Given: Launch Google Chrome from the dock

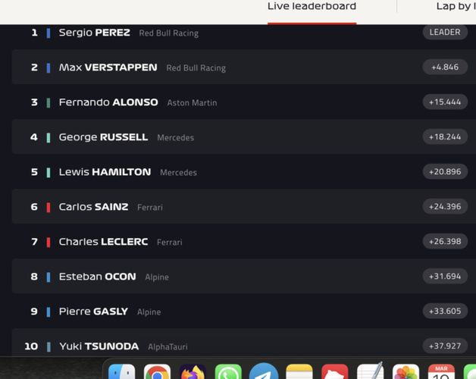Looking at the screenshot, I should coord(157,371).
